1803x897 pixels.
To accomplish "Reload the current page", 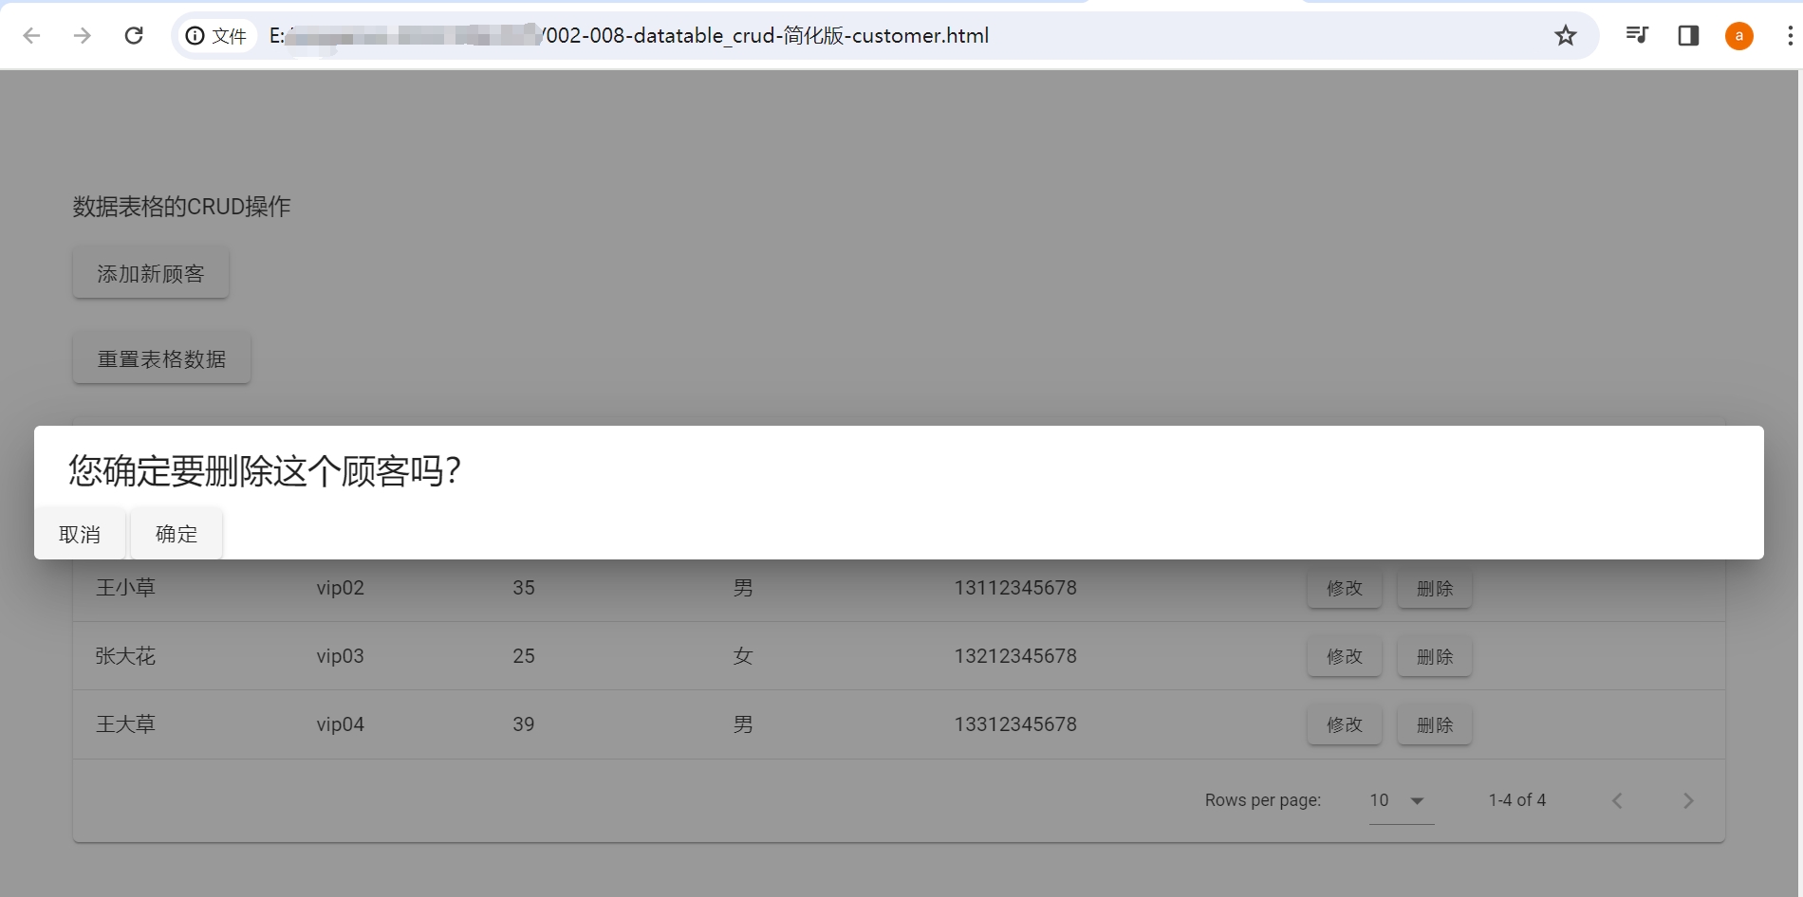I will pyautogui.click(x=134, y=35).
